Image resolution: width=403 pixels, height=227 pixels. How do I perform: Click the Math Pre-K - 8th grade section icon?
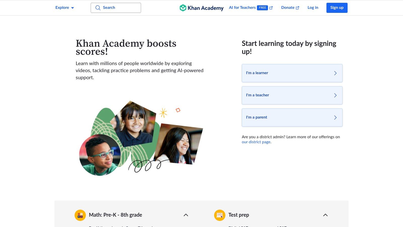(80, 215)
